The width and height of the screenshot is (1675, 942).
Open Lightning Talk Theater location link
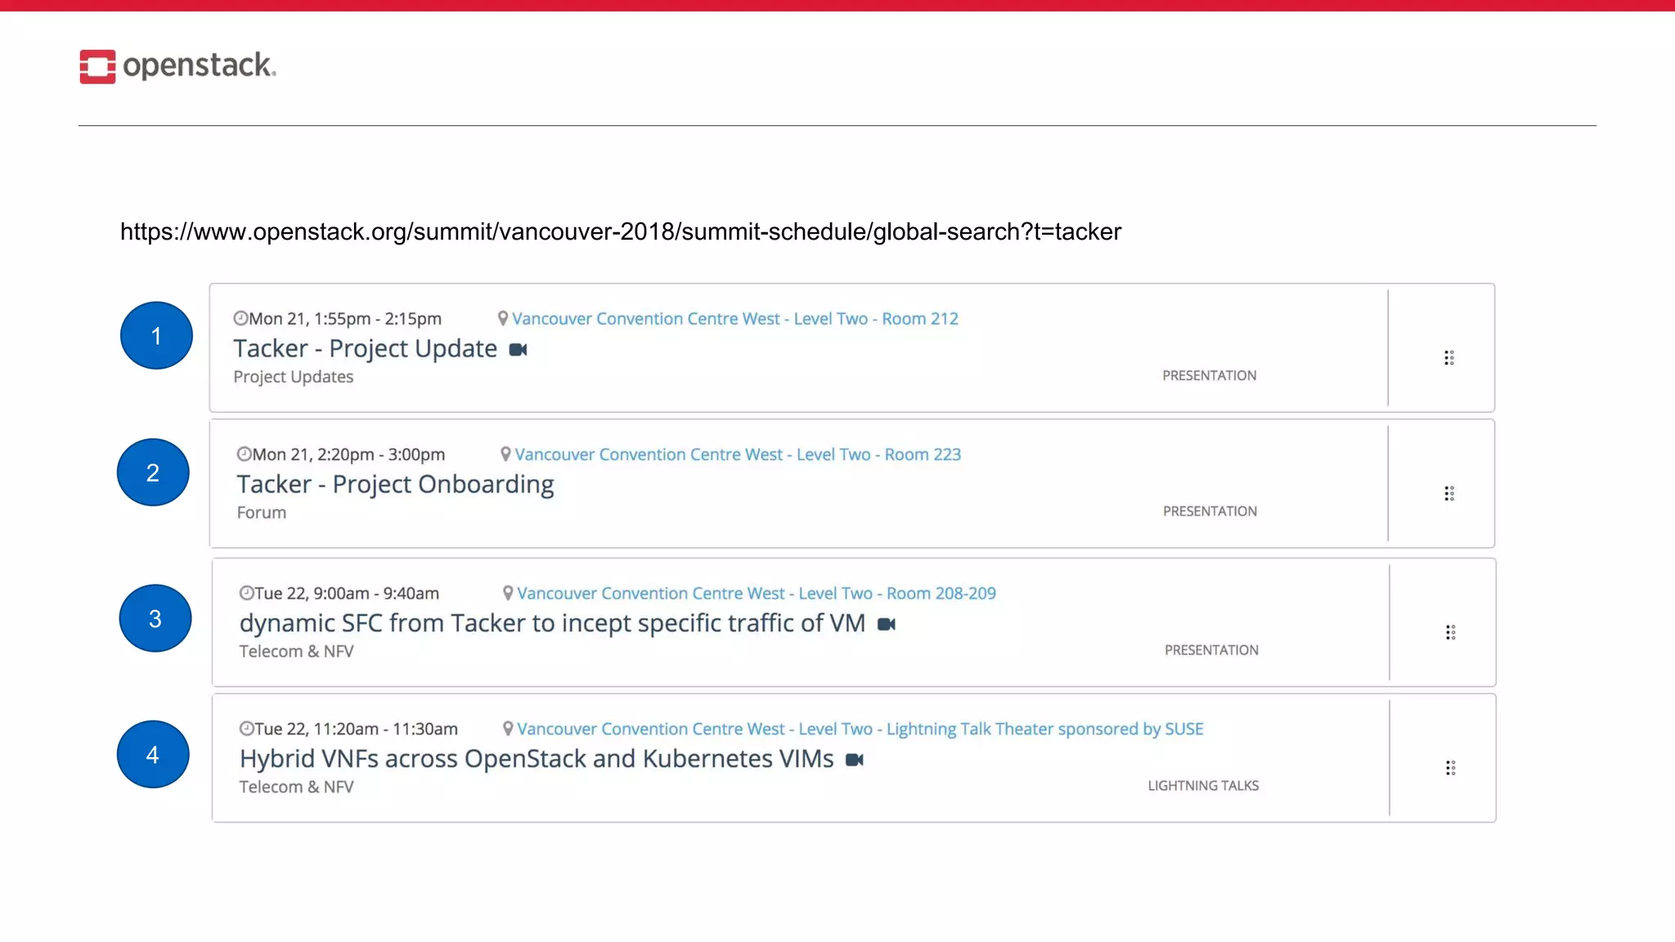[x=860, y=729]
